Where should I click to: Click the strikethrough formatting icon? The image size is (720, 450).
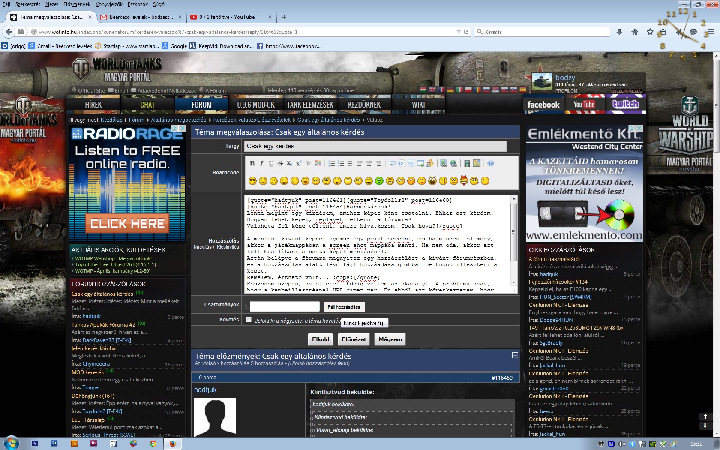[x=280, y=163]
